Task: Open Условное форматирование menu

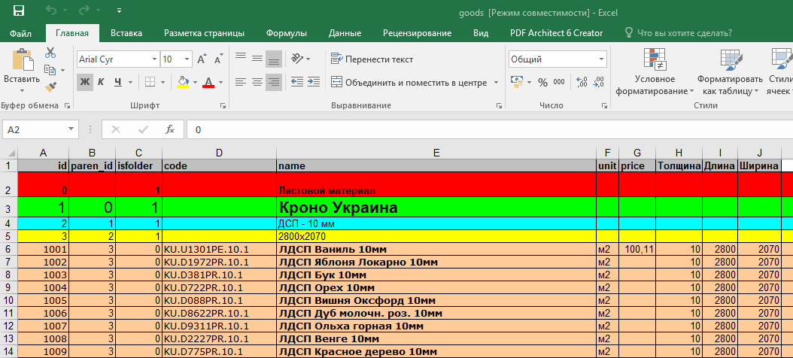Action: coord(655,71)
